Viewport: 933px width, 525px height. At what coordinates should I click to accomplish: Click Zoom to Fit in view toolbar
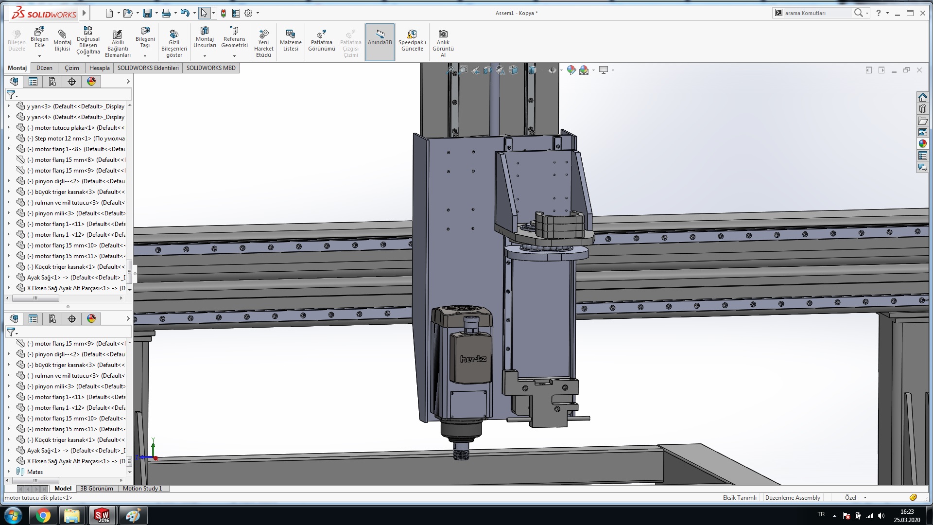pyautogui.click(x=451, y=70)
